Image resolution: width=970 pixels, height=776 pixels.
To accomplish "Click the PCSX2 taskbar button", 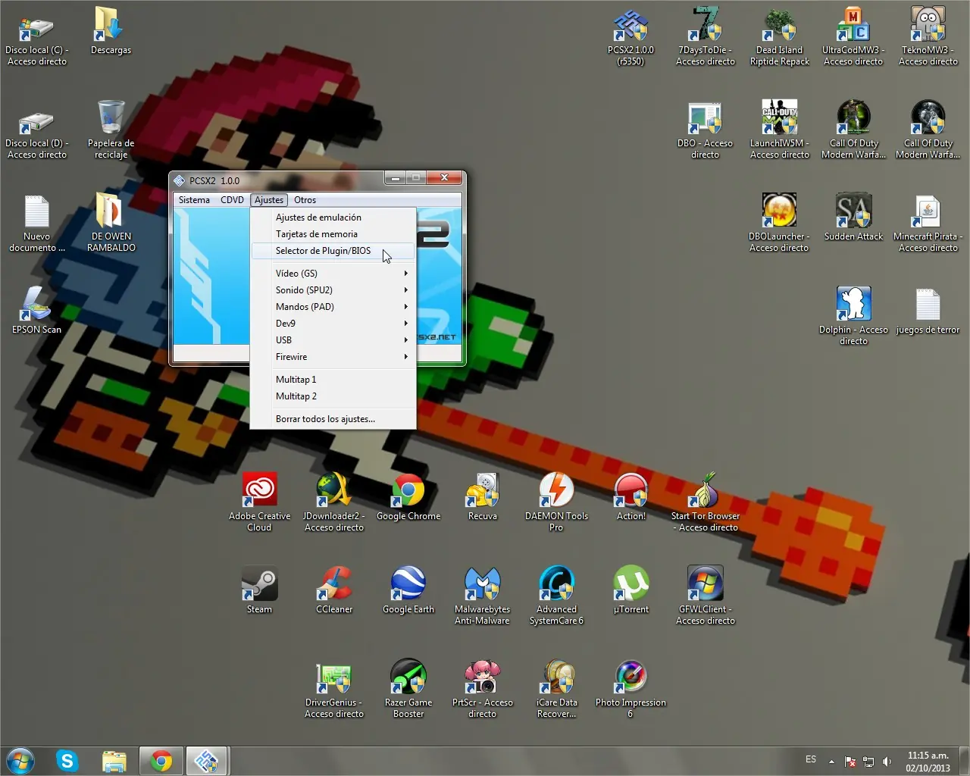I will tap(207, 761).
